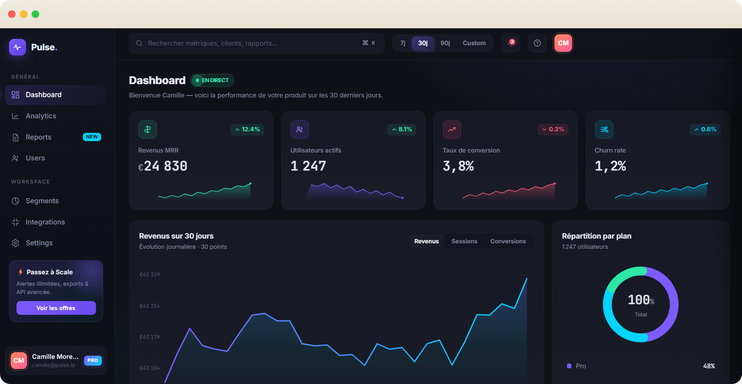The width and height of the screenshot is (742, 384).
Task: Select the 90j time range
Action: 445,43
